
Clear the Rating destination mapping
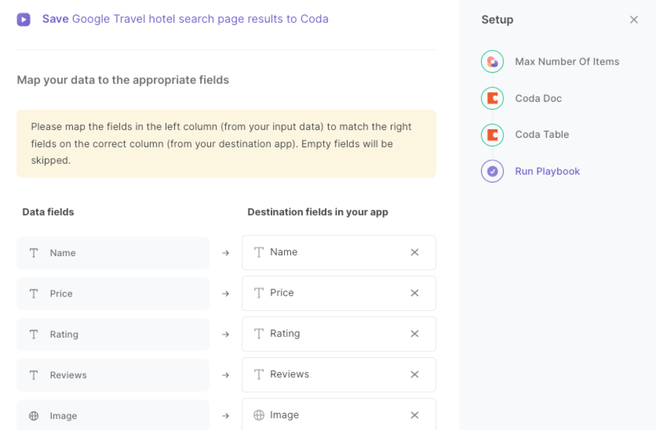click(415, 333)
